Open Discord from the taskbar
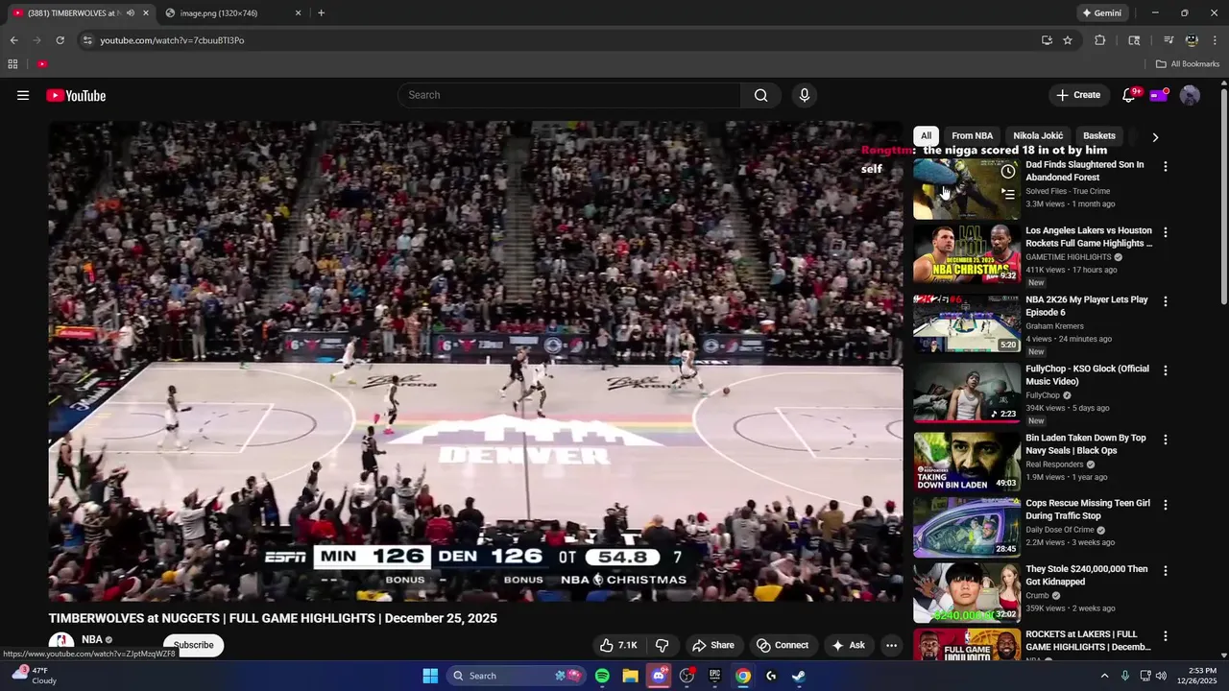Screen dimensions: 1229x691 click(x=659, y=676)
